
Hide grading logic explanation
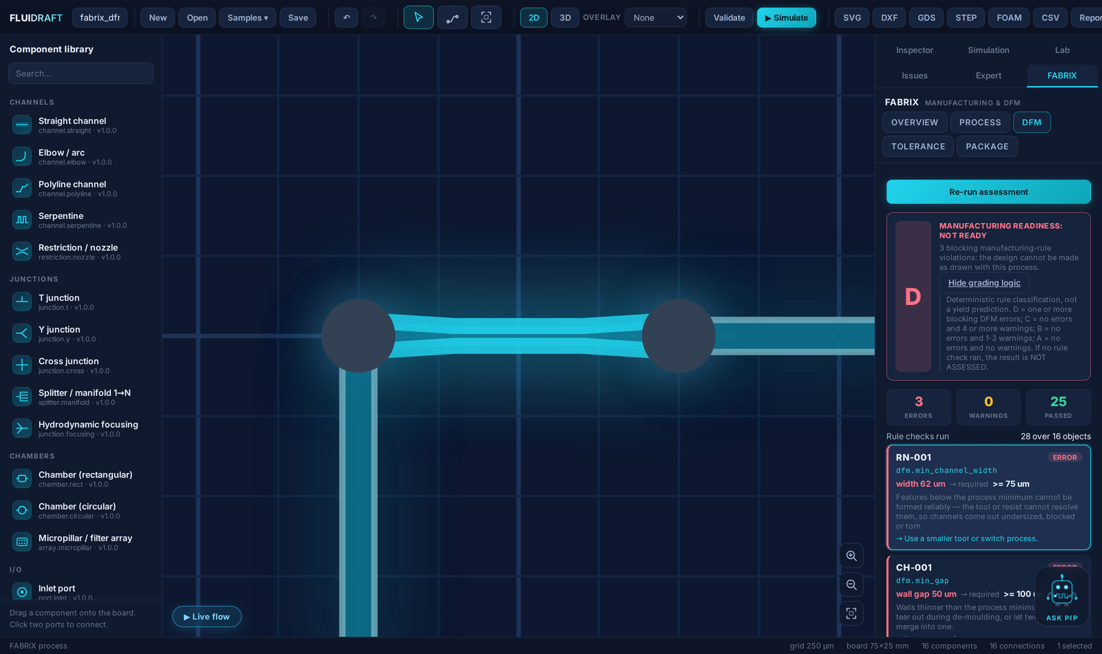[984, 283]
